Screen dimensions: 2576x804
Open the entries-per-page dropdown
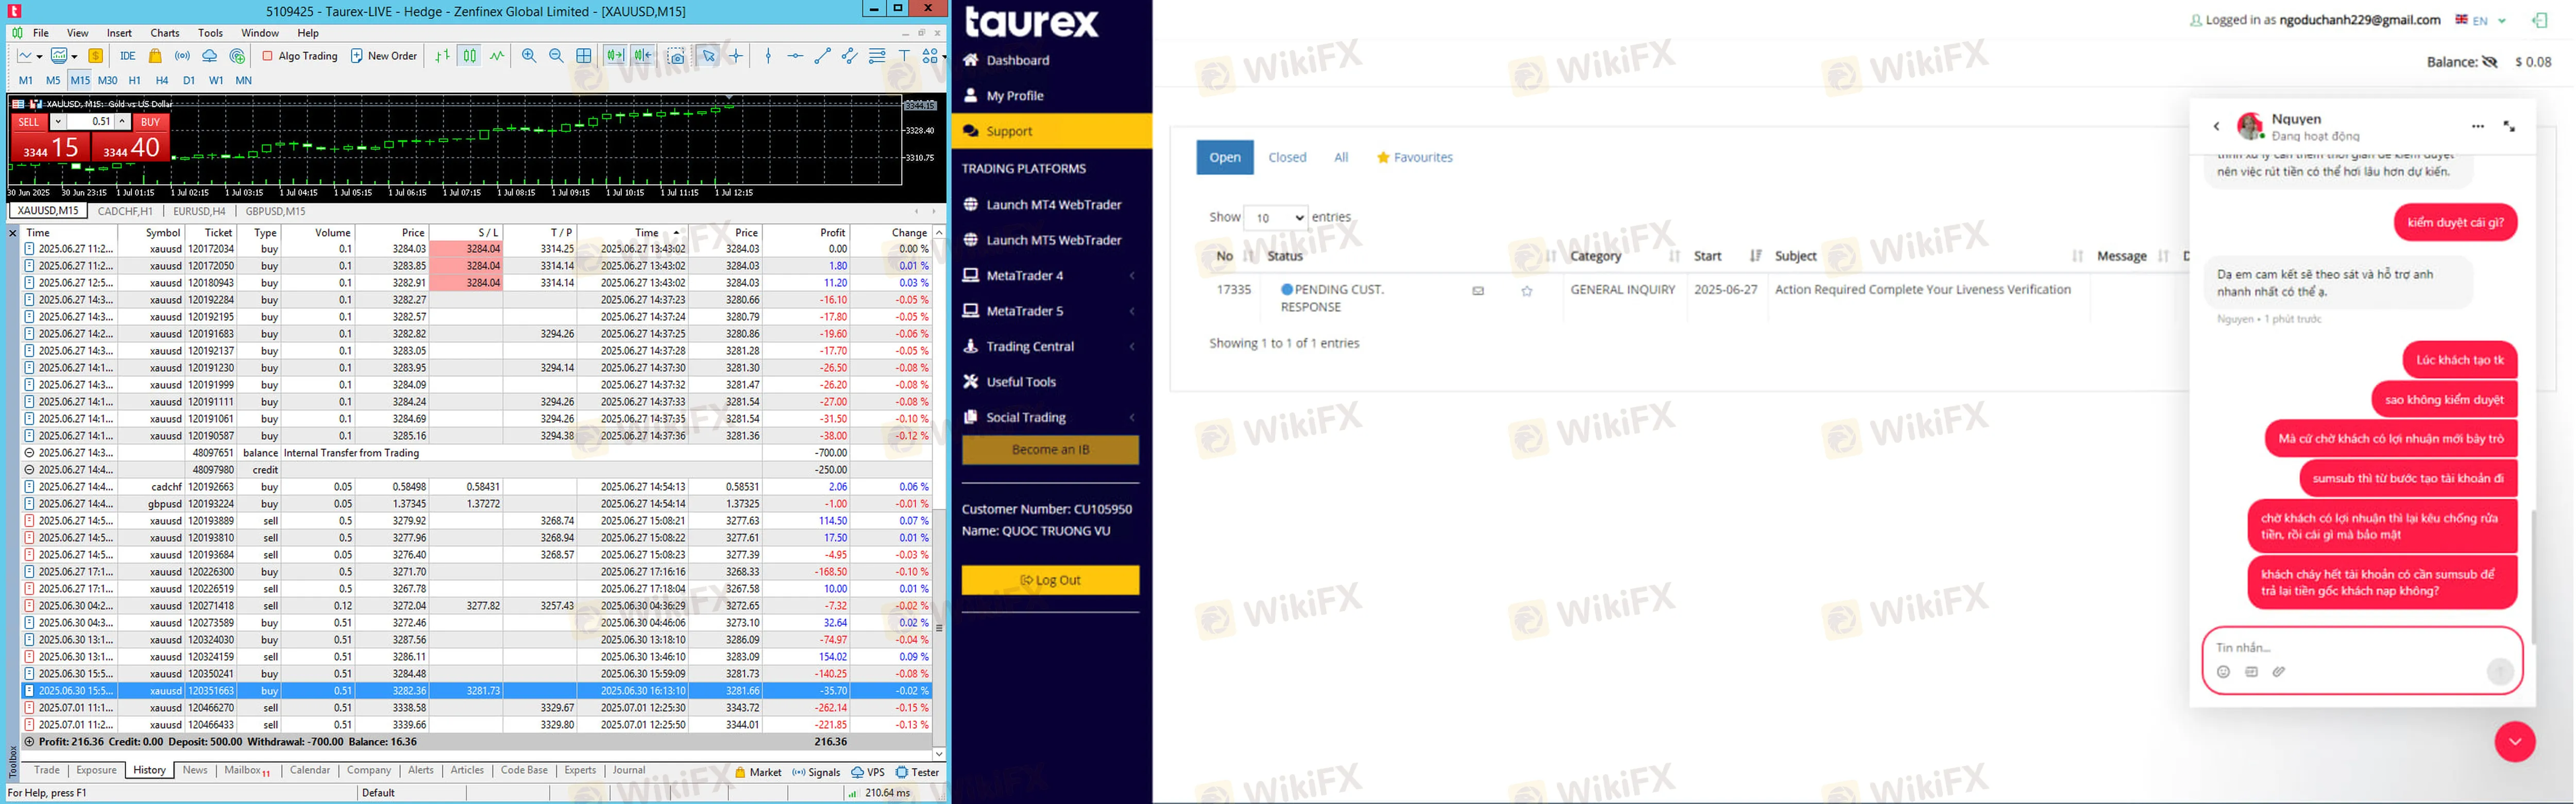[x=1275, y=218]
